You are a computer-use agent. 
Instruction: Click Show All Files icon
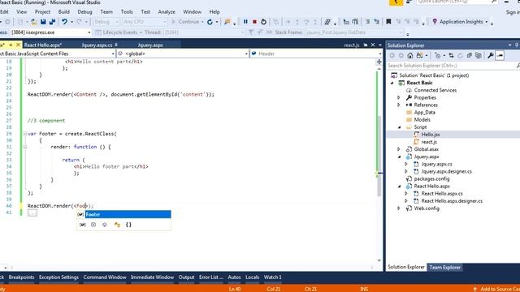pyautogui.click(x=479, y=56)
